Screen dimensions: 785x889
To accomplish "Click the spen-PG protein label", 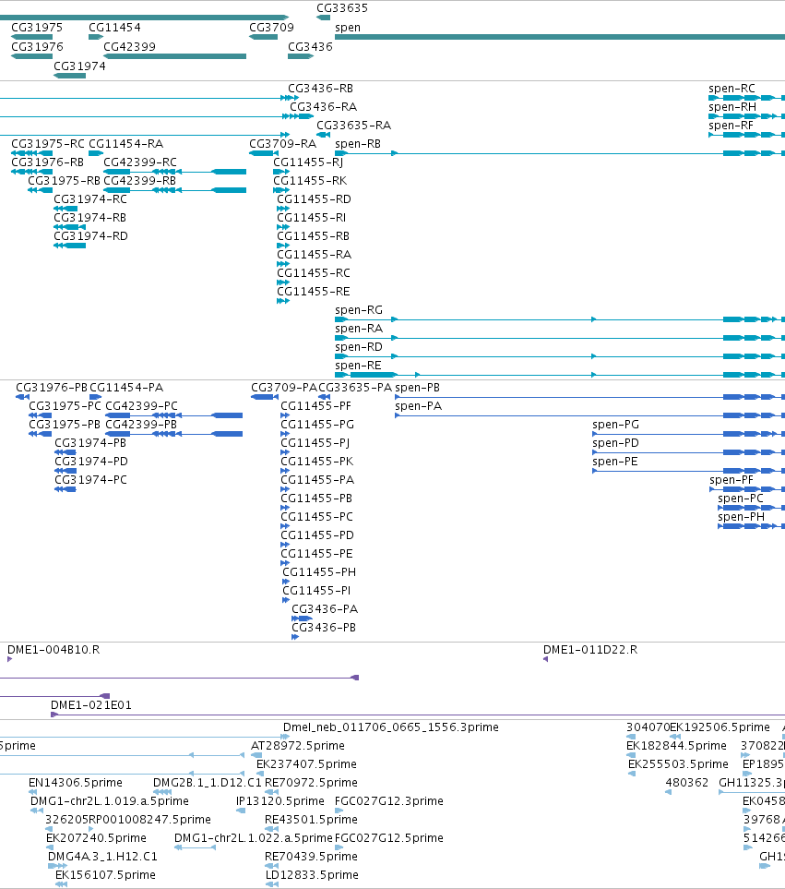I will (615, 425).
